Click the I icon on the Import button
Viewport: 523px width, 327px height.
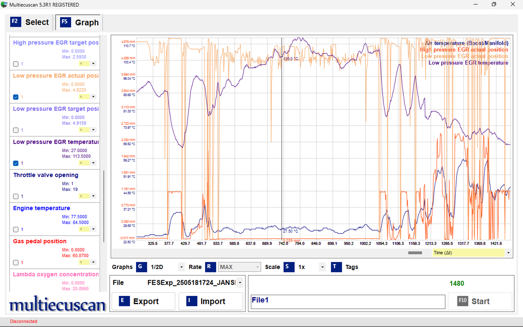pos(192,301)
